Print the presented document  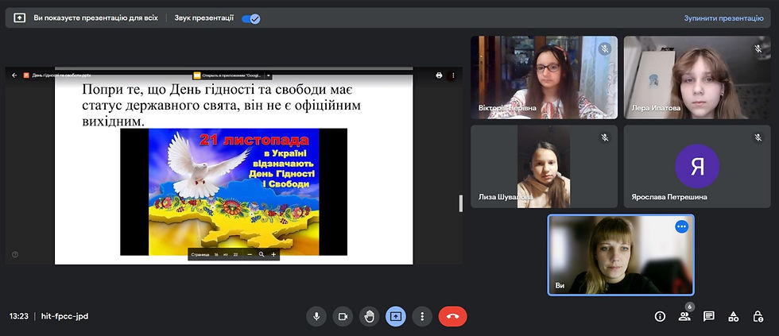[x=439, y=75]
